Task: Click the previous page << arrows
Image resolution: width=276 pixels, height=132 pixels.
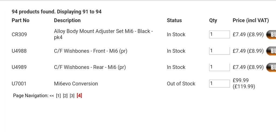Action: click(x=52, y=96)
